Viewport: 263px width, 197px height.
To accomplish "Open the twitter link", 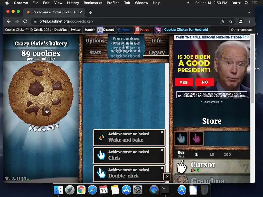I will 76,30.
